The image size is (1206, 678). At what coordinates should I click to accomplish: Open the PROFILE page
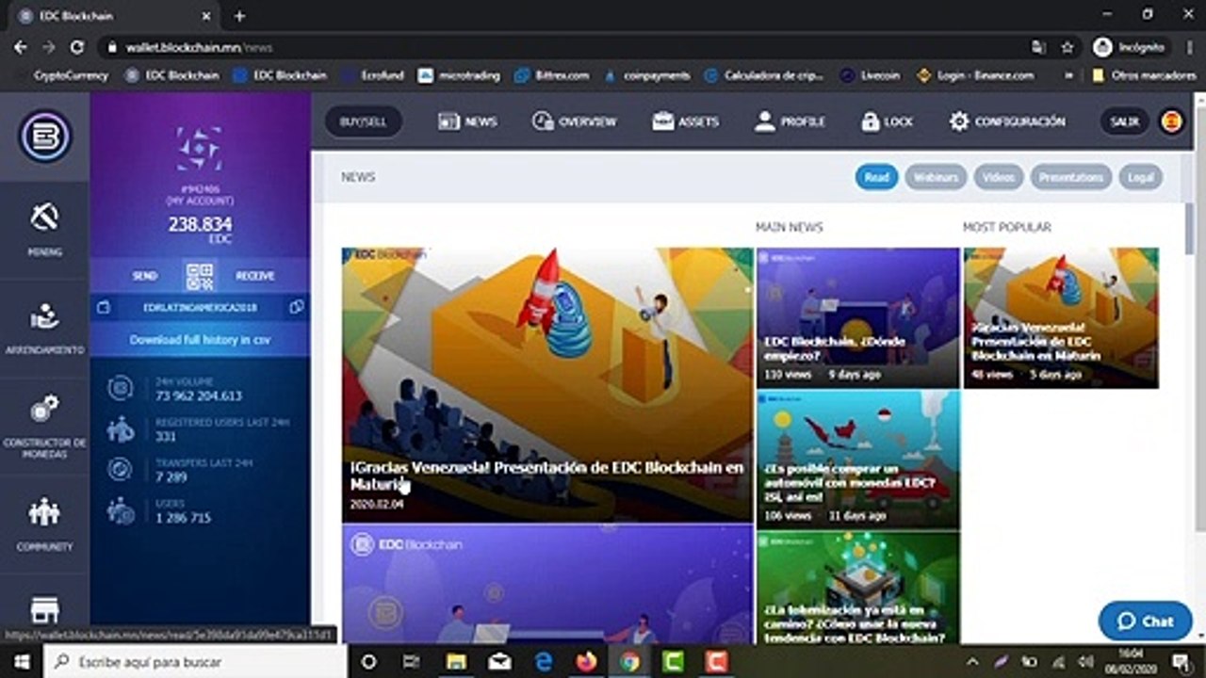coord(790,121)
